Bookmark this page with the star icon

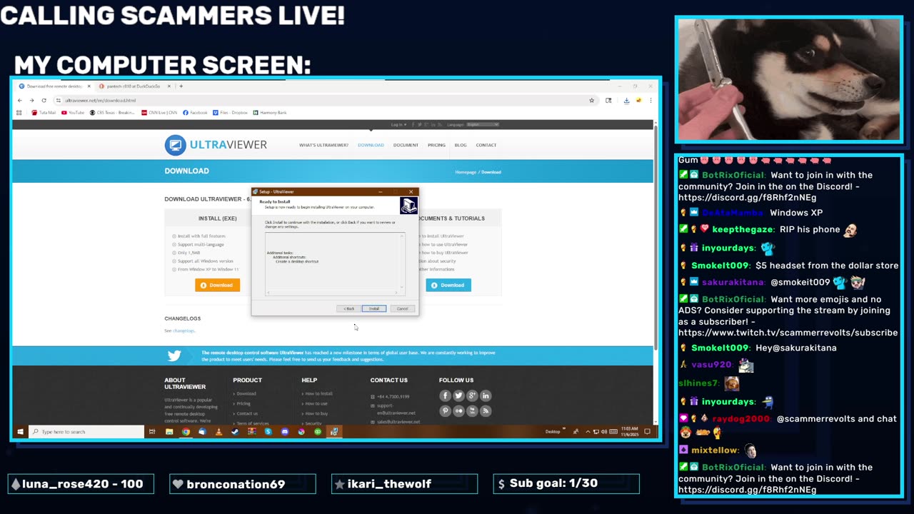click(x=591, y=100)
